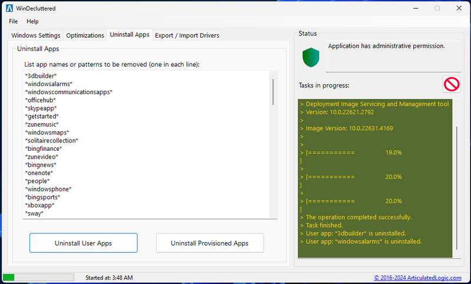Open the File menu
471x284 pixels.
[14, 21]
